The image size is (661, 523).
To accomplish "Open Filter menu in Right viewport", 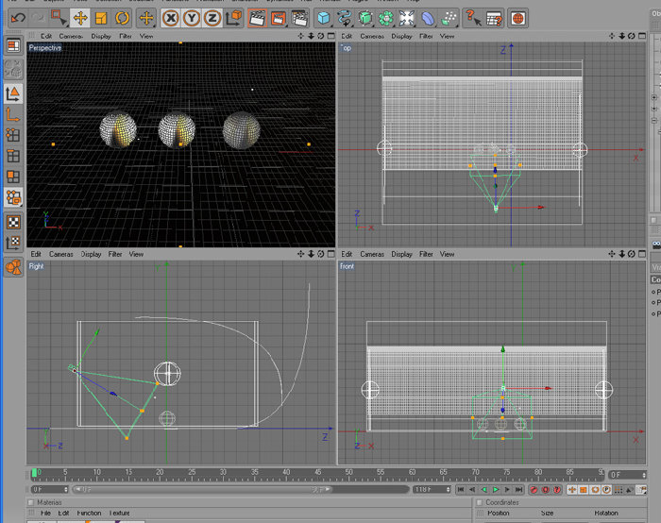I will click(x=115, y=254).
